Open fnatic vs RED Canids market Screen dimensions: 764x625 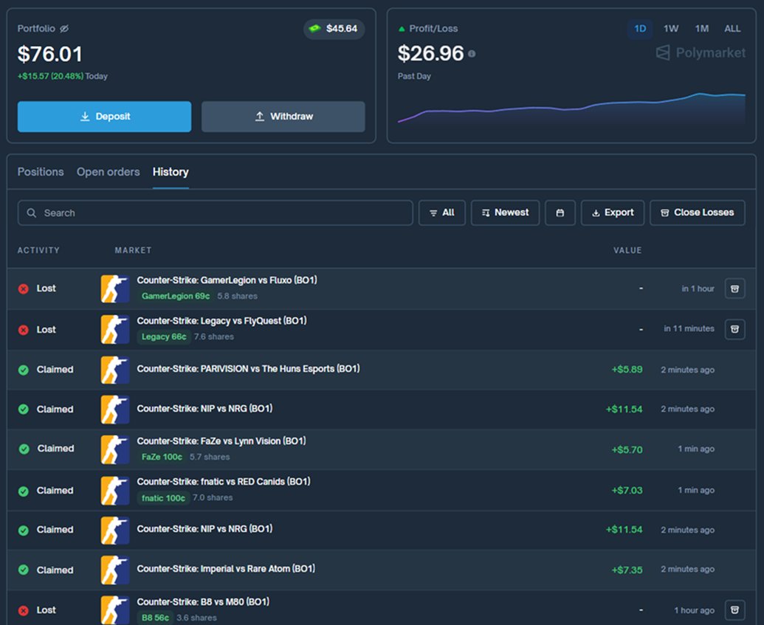(224, 481)
